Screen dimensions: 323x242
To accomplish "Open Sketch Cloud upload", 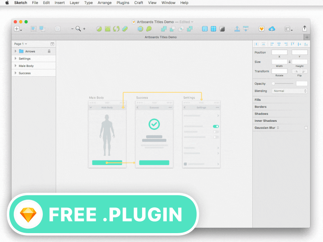I will [x=271, y=29].
